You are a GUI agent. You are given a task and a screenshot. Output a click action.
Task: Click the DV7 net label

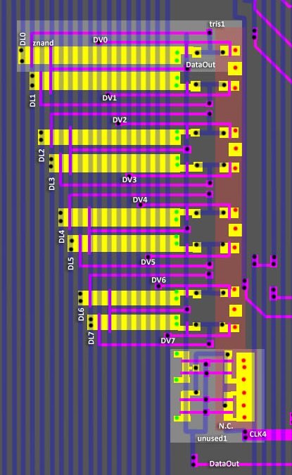click(167, 341)
